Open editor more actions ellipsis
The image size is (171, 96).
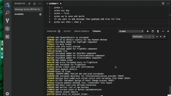tap(168, 3)
